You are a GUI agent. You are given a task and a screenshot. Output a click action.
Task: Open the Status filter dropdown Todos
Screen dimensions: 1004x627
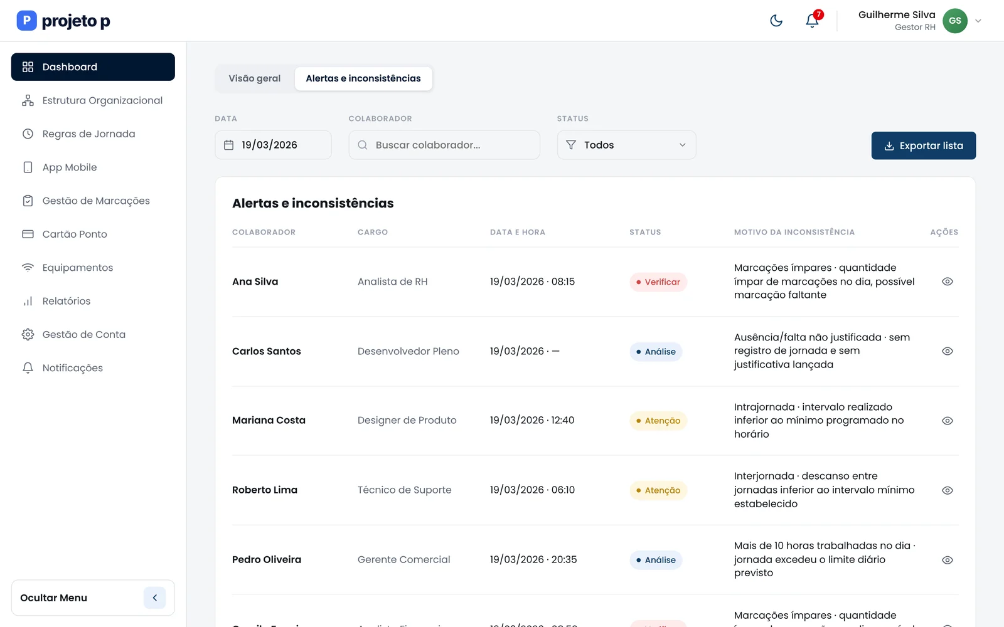tap(626, 145)
